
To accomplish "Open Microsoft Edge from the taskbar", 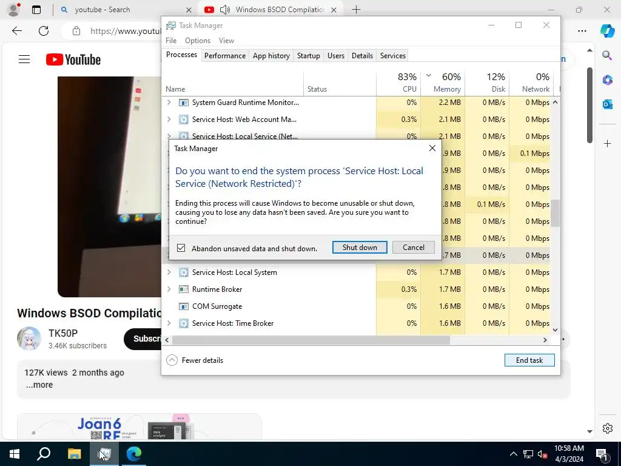I will 134,453.
